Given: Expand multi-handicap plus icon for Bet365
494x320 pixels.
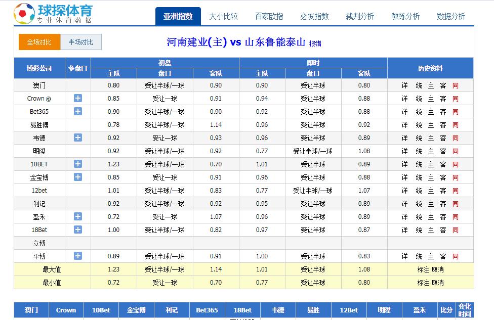Looking at the screenshot, I should pos(78,111).
